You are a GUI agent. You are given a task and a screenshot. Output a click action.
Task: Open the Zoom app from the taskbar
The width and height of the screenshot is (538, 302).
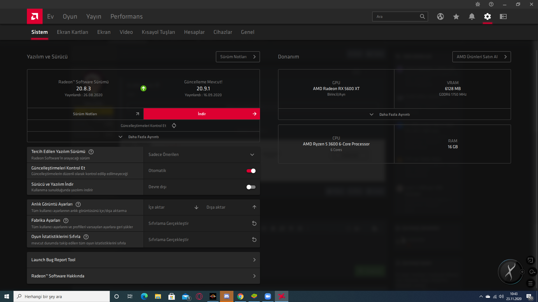click(x=268, y=296)
